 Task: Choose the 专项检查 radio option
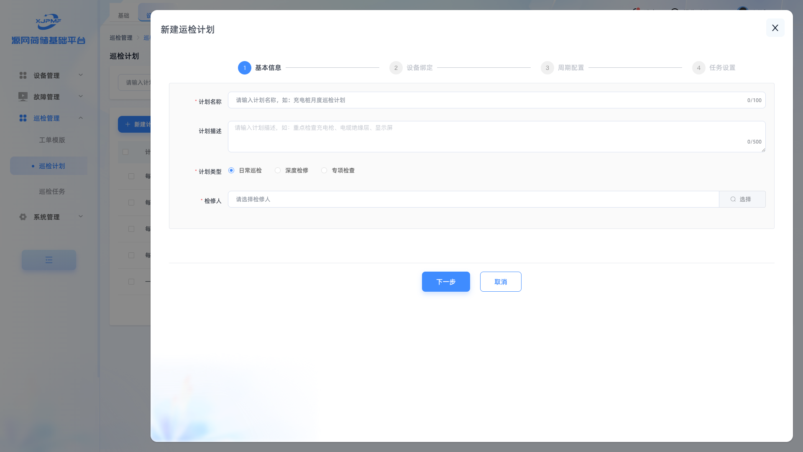[x=324, y=170]
